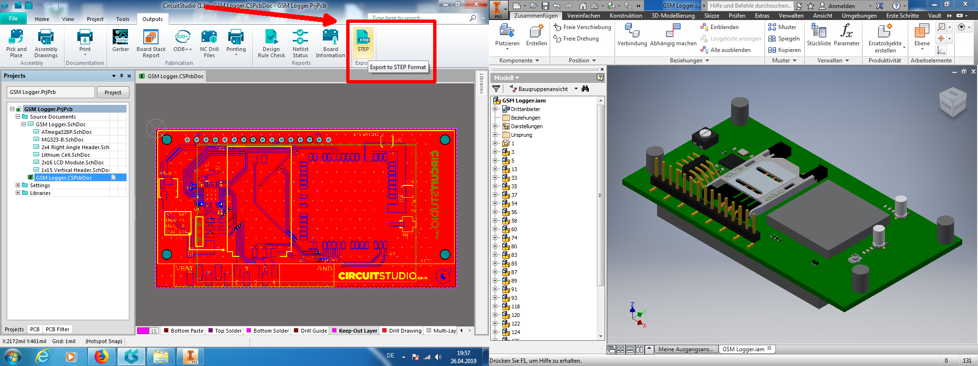
Task: Select Verbindung tool in Inventor
Action: coord(632,35)
